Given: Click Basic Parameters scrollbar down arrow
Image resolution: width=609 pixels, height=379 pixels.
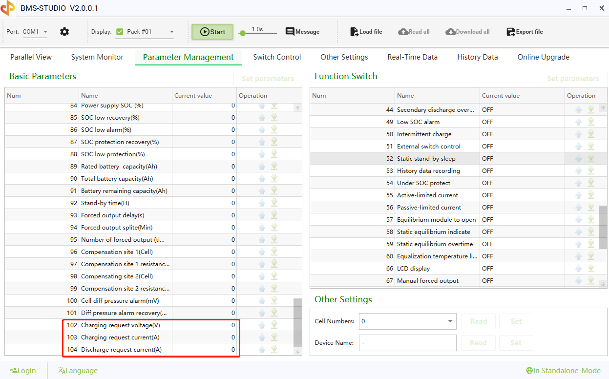Looking at the screenshot, I should (x=297, y=352).
